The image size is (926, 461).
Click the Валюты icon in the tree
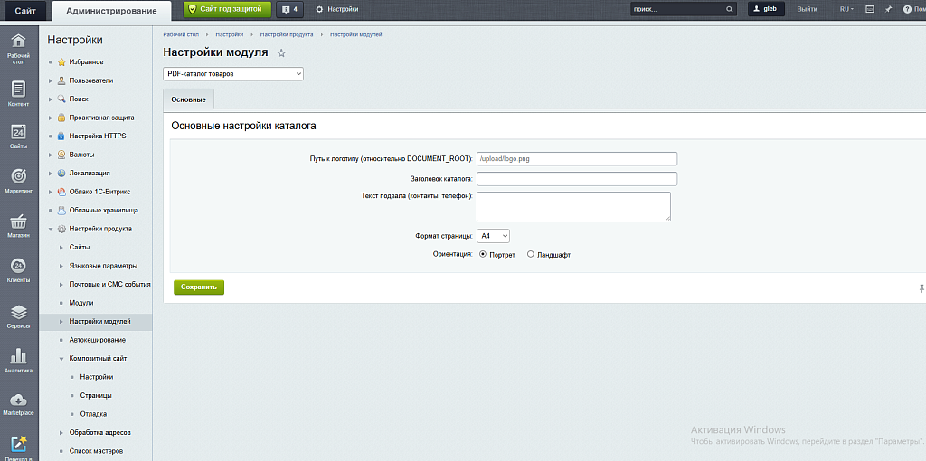pyautogui.click(x=61, y=155)
